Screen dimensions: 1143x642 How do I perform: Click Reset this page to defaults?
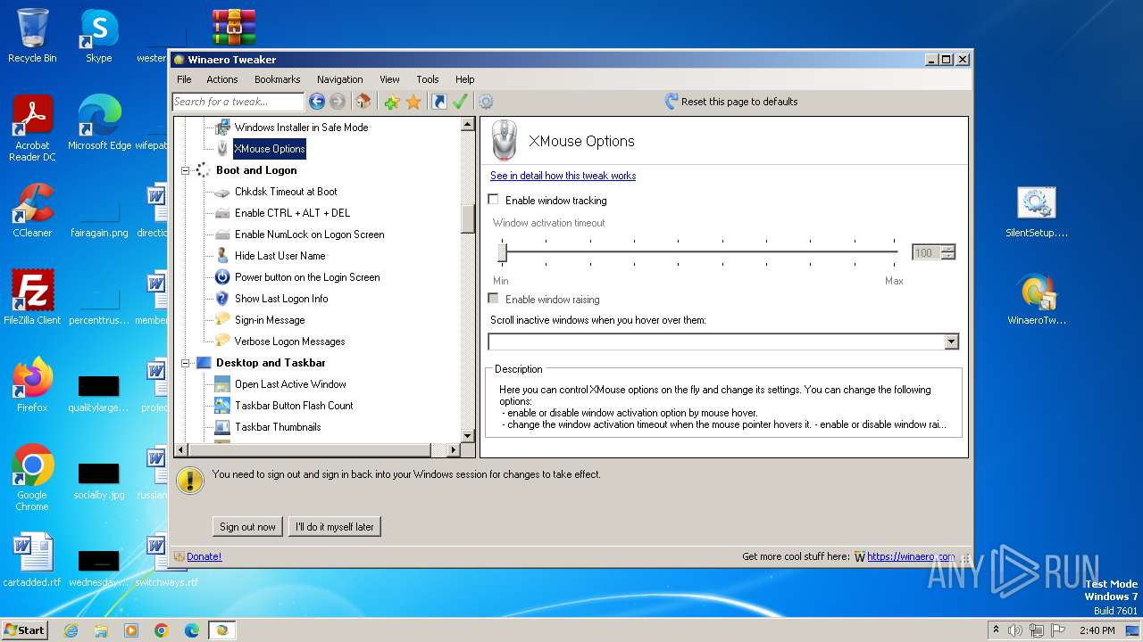(x=739, y=102)
